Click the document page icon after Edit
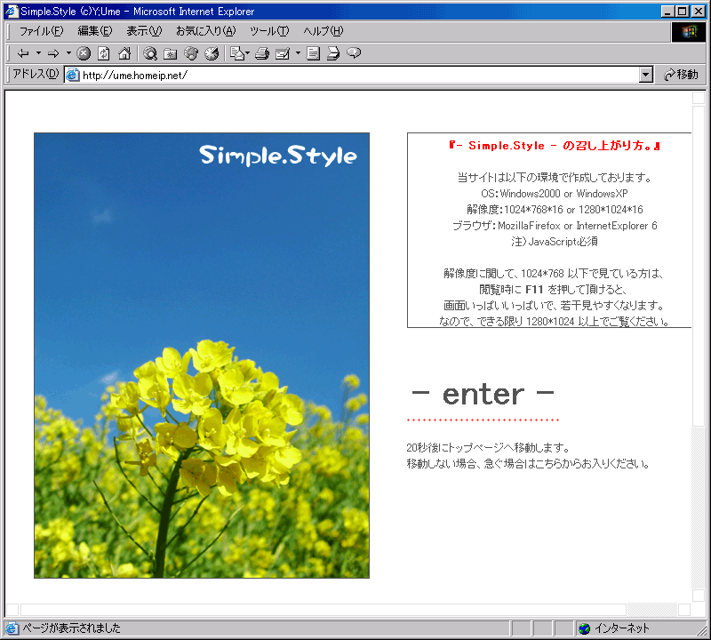 pos(313,53)
